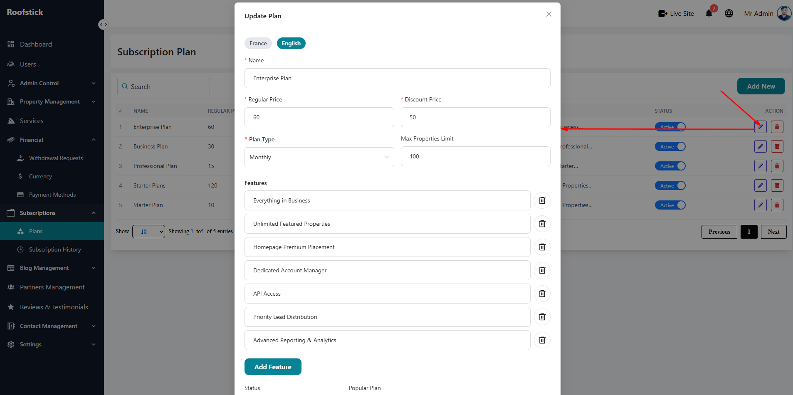Remove the API Access feature
793x395 pixels.
542,294
